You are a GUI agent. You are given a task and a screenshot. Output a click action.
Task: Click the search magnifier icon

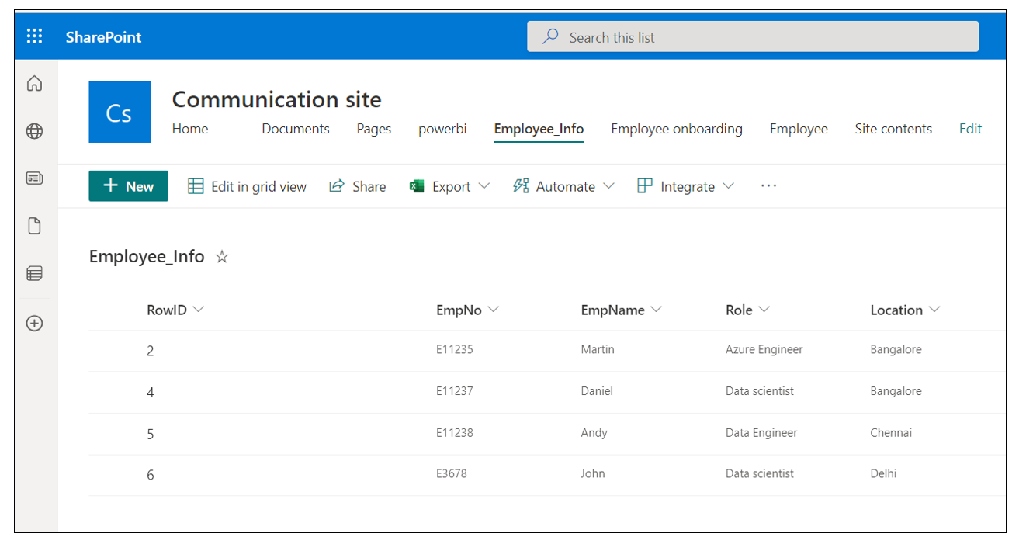pyautogui.click(x=550, y=36)
